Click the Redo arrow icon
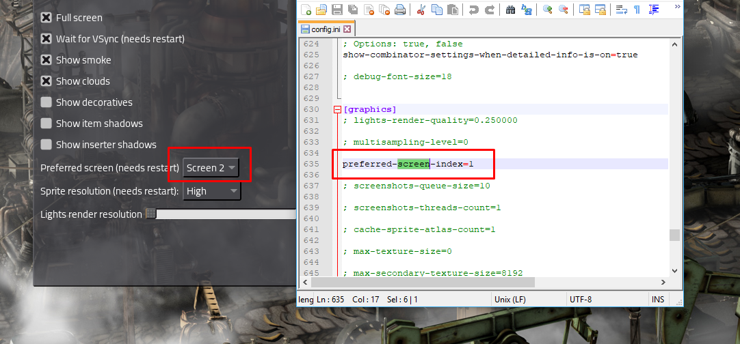 [490, 10]
